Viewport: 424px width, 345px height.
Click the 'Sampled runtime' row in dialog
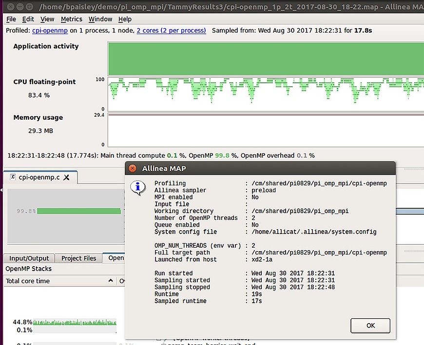(x=208, y=301)
